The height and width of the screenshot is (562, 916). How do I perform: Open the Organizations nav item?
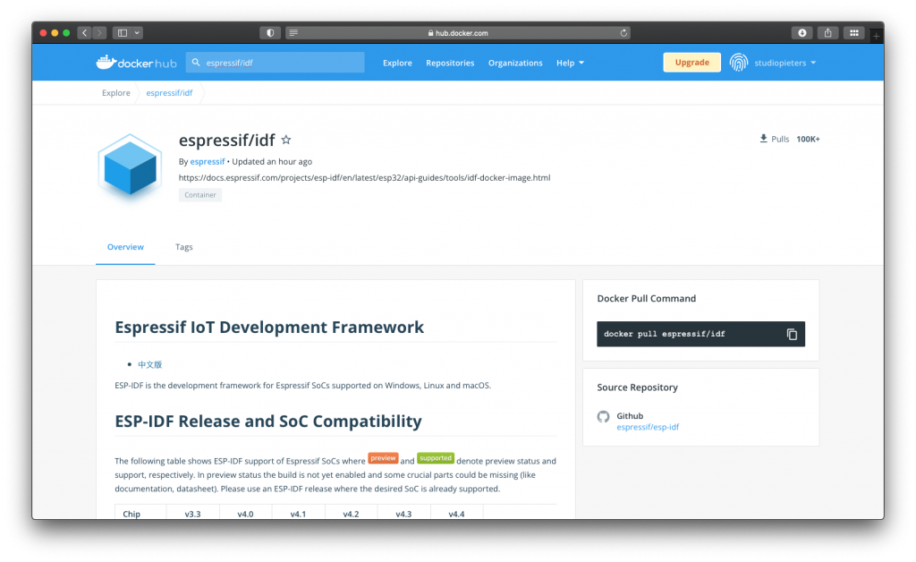click(x=515, y=63)
